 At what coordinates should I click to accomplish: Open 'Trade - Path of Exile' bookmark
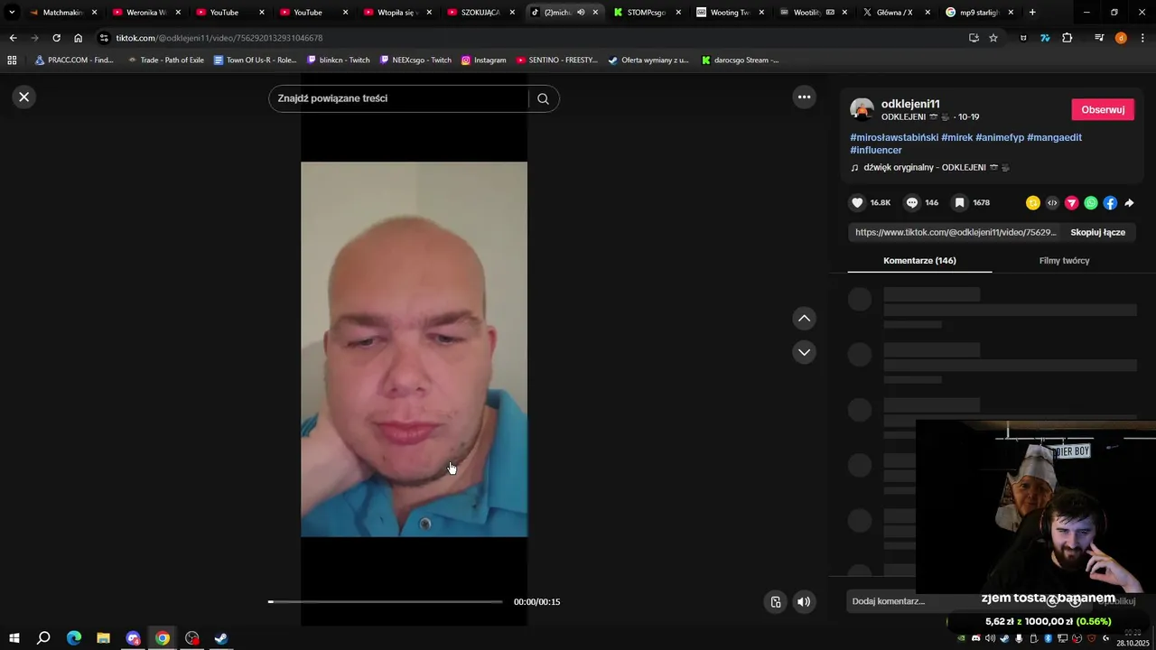tap(165, 60)
